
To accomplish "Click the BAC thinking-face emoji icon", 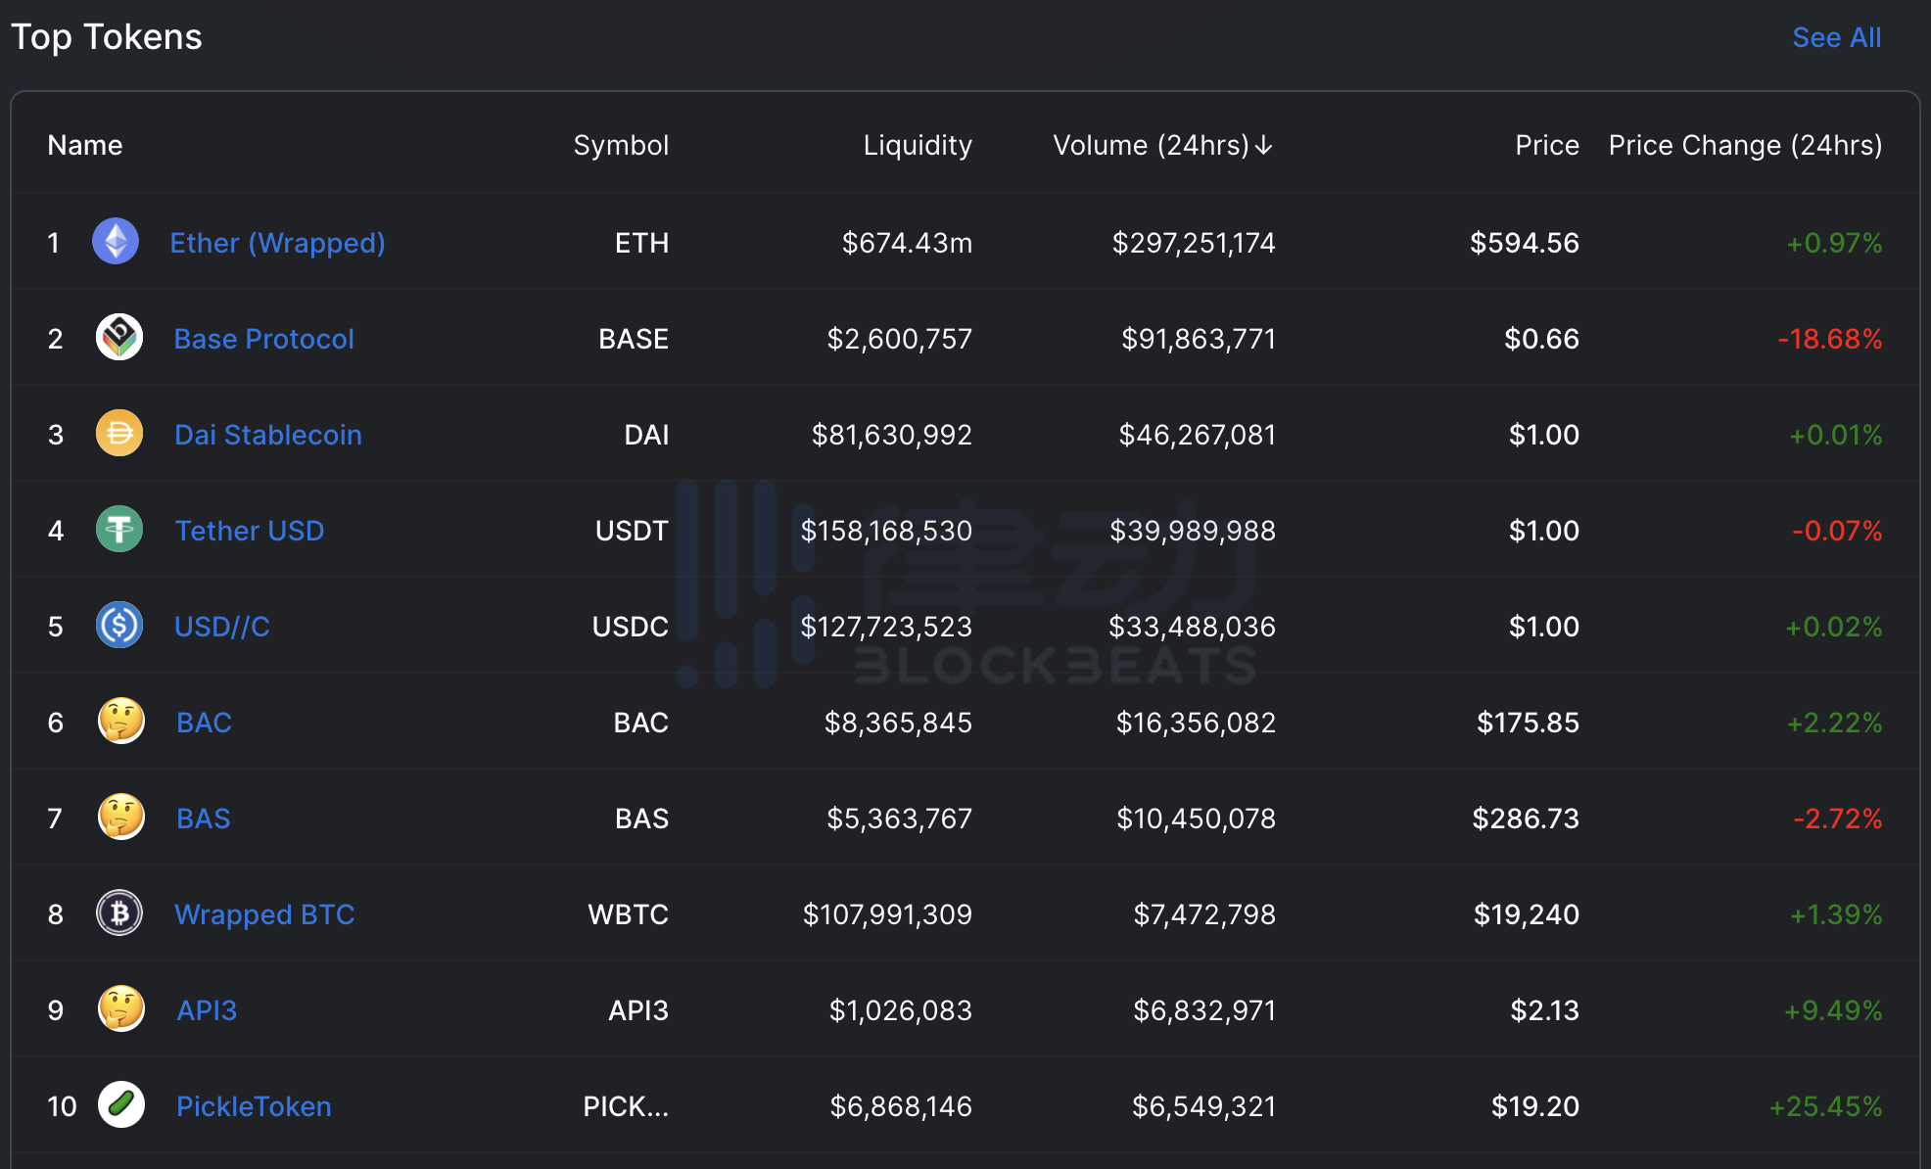I will pyautogui.click(x=121, y=722).
